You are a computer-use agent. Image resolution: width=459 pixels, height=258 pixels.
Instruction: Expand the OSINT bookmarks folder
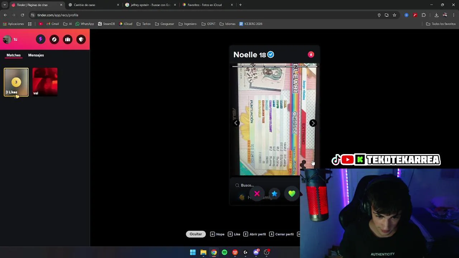coord(209,24)
